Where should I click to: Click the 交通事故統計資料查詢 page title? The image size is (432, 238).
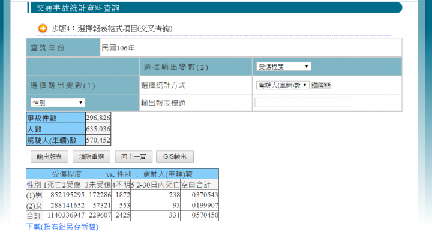[x=77, y=8]
